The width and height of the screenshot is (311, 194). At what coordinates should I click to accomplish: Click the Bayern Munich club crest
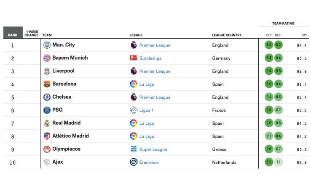(x=47, y=58)
